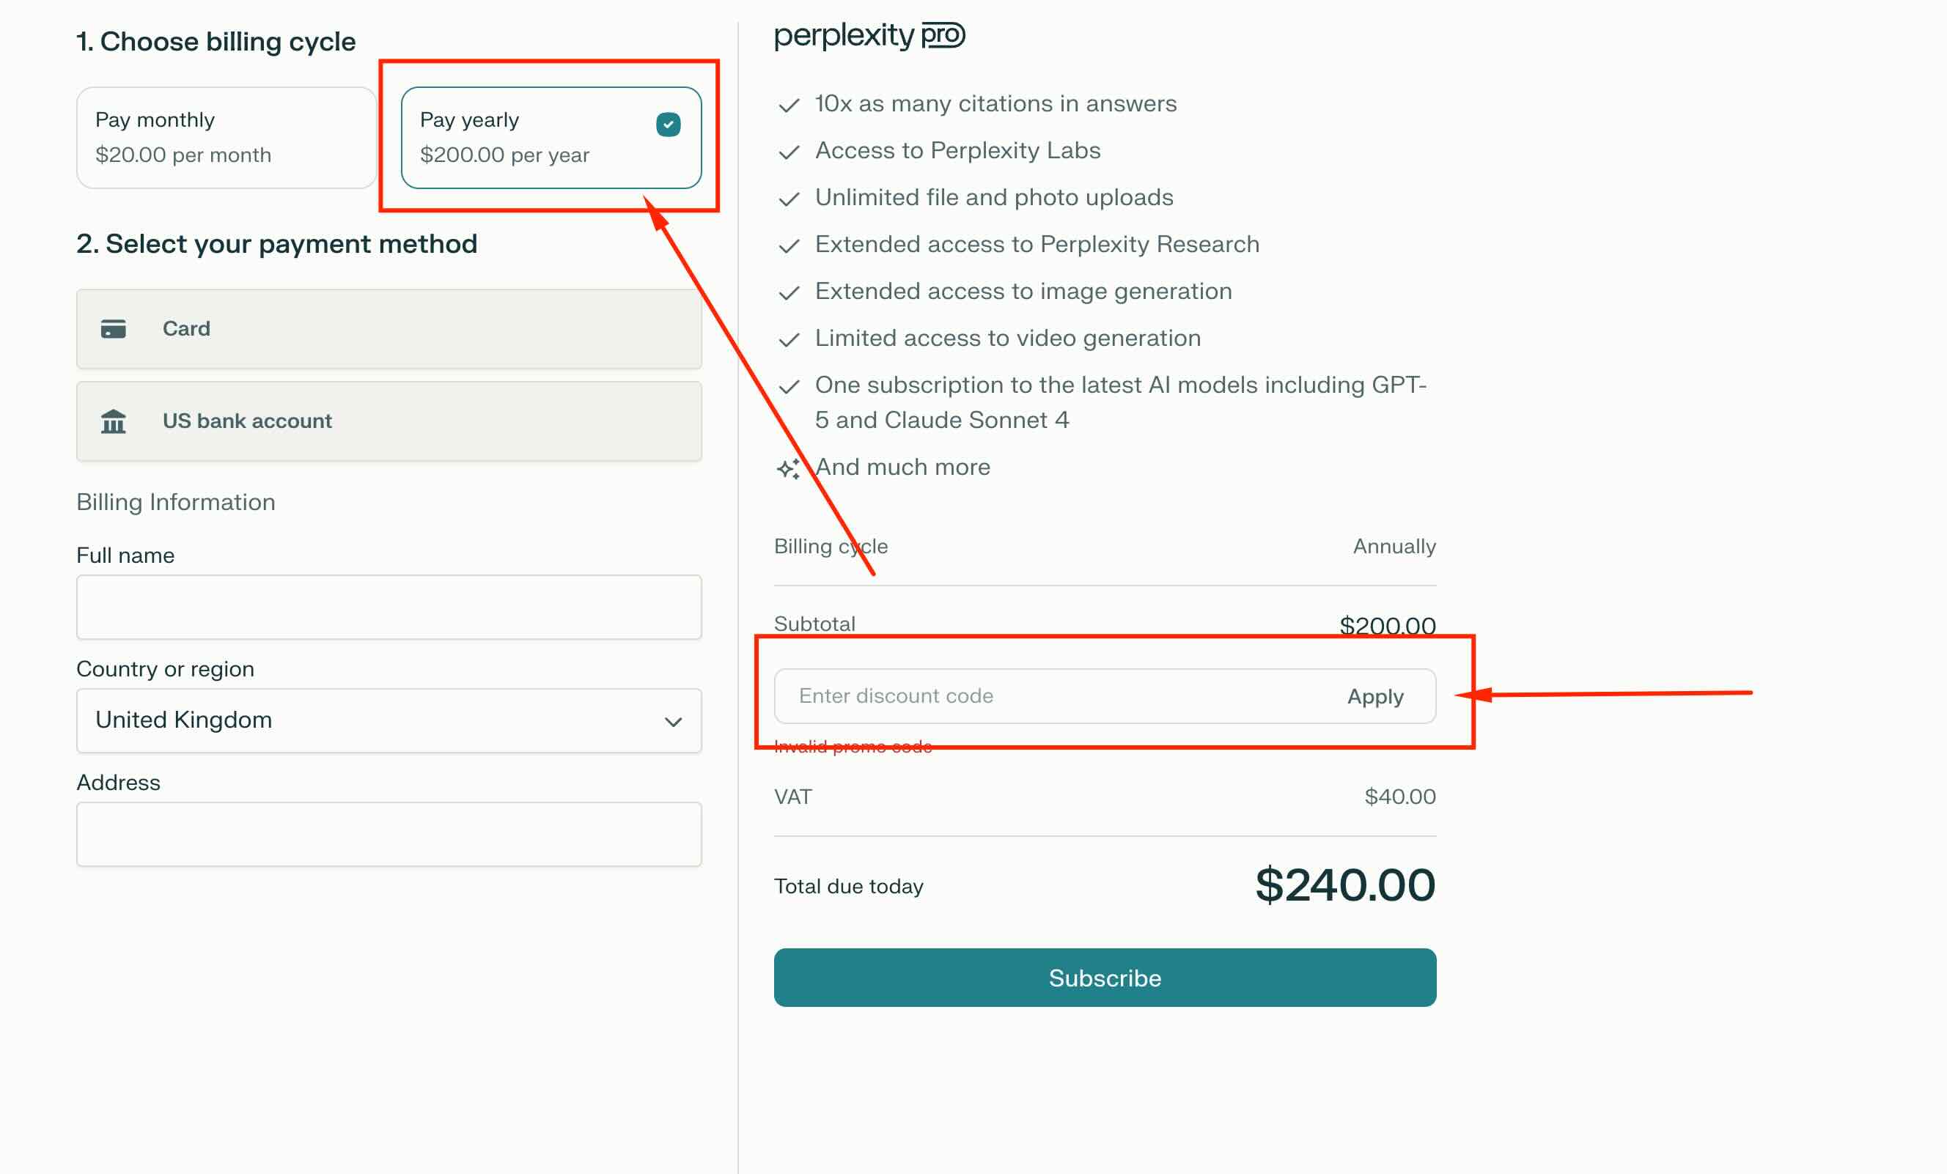Click the Perplexity Pro logo
Image resolution: width=1947 pixels, height=1174 pixels.
point(869,36)
